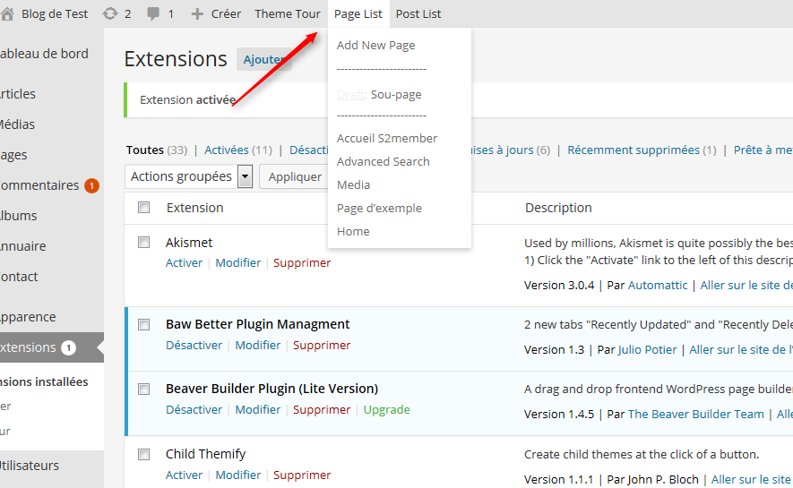Screen dimensions: 793x488
Task: Open the Julio Potier author link
Action: tap(647, 349)
